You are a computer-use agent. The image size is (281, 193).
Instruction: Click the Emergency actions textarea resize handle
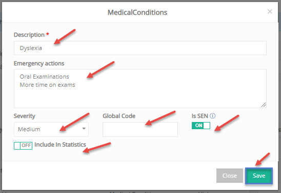click(x=264, y=105)
